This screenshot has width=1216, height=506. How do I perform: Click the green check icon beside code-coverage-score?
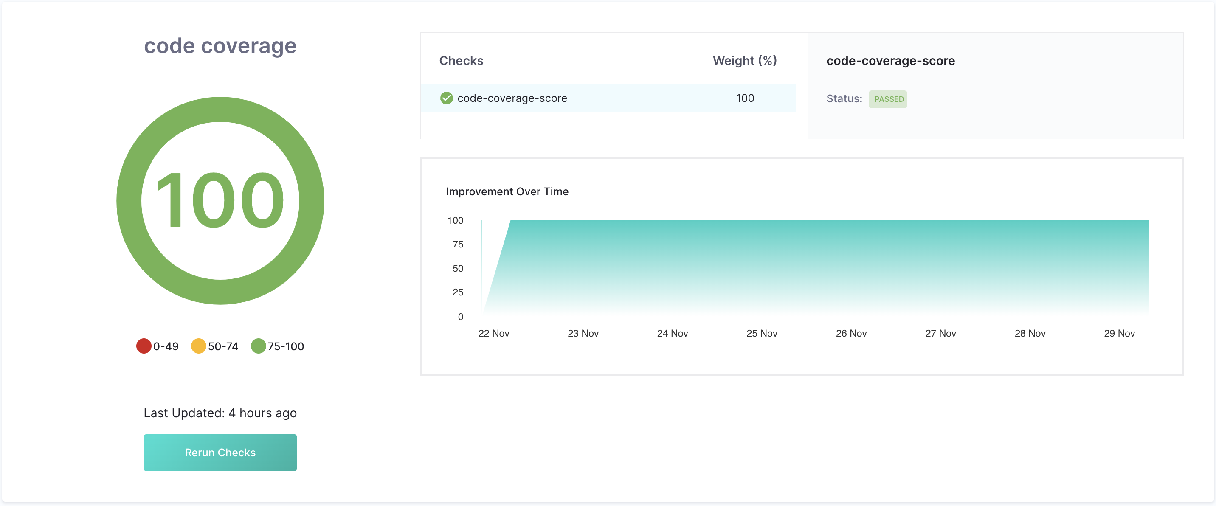point(446,98)
